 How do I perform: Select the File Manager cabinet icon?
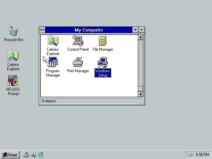[103, 41]
